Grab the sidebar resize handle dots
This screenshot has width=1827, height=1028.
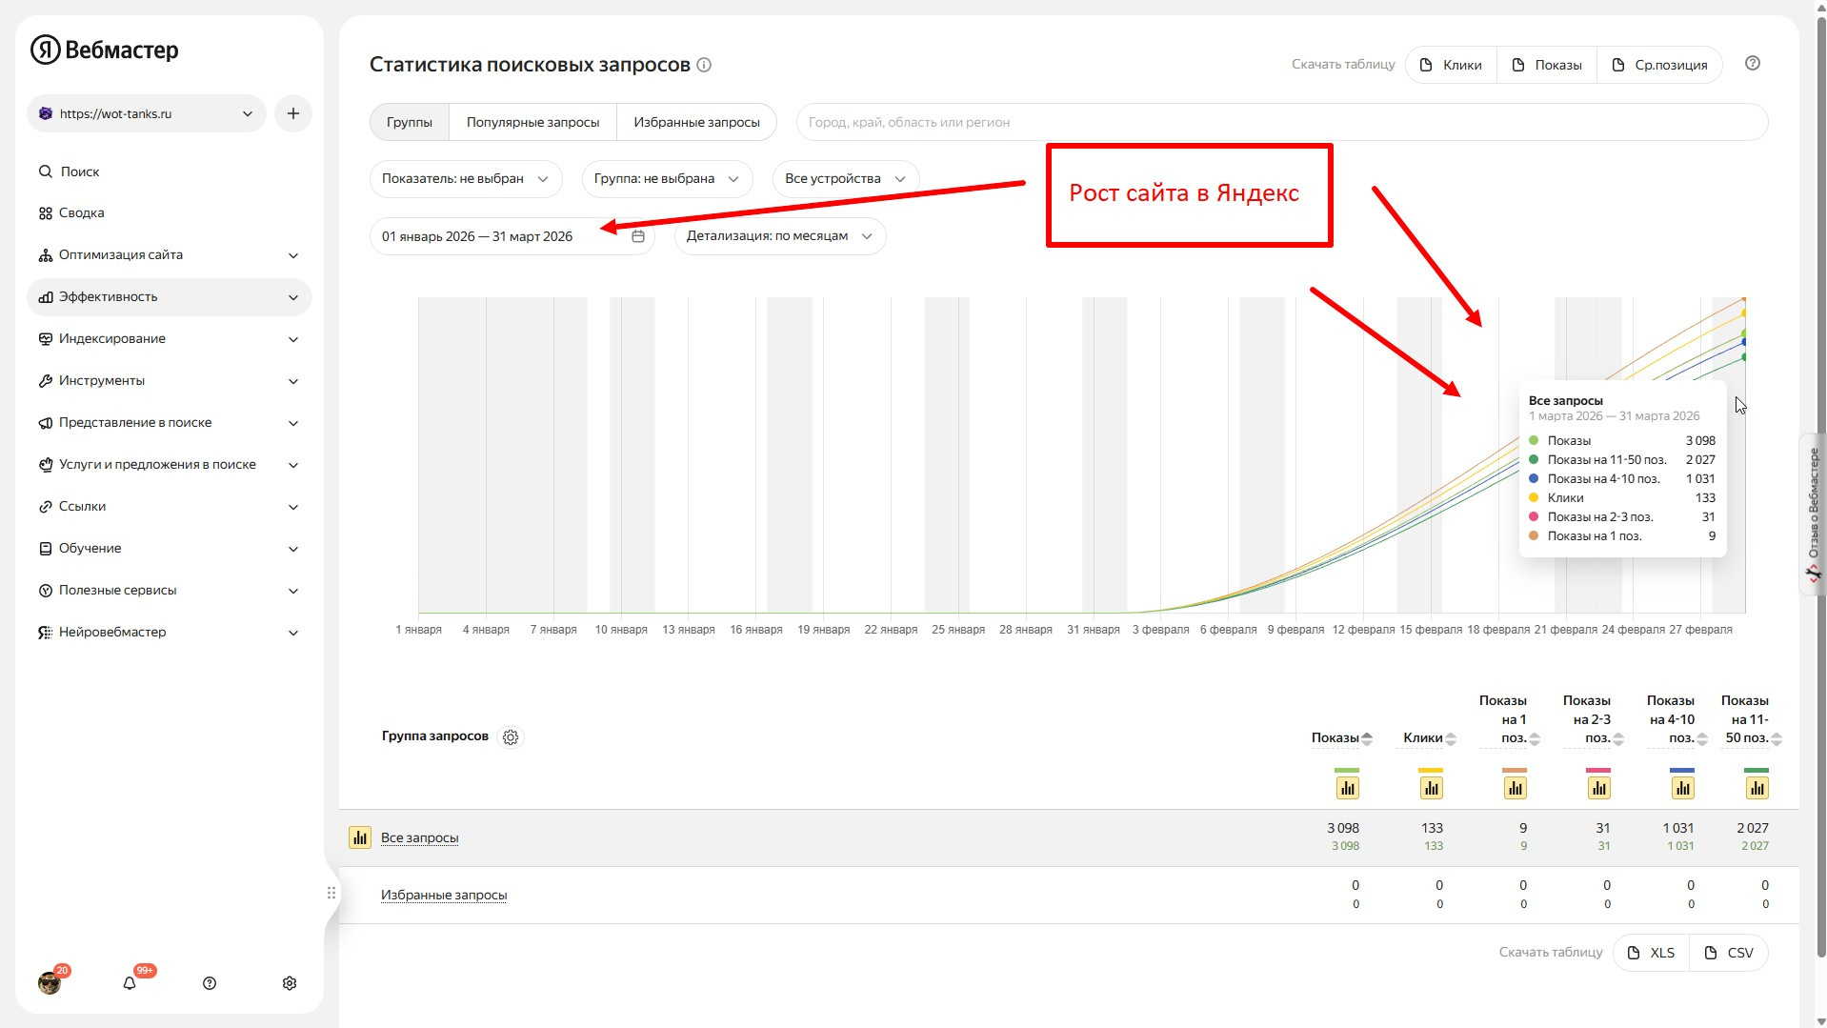(x=331, y=893)
